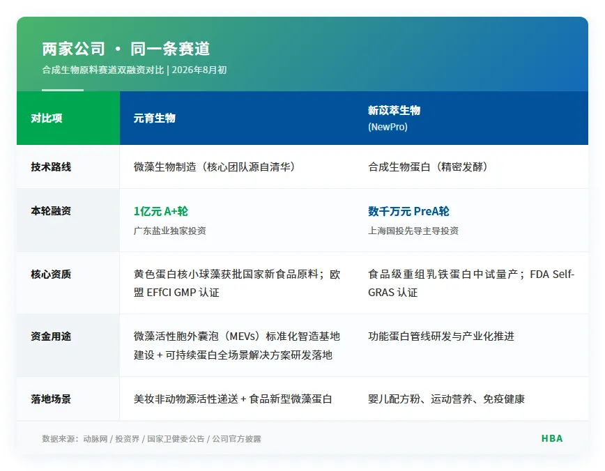Click the 食品级重组乳铁蛋白中试量产 cell
This screenshot has height=471, width=605.
coord(471,283)
